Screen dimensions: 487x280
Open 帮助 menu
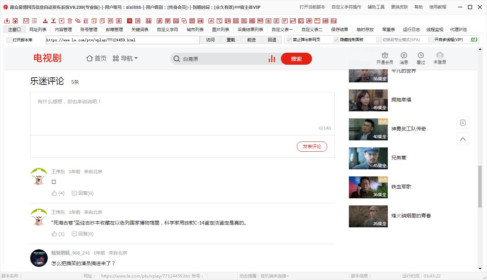419,7
